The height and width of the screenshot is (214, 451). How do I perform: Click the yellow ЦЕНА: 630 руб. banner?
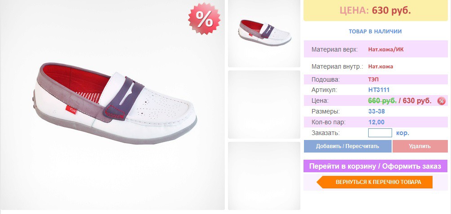(375, 10)
